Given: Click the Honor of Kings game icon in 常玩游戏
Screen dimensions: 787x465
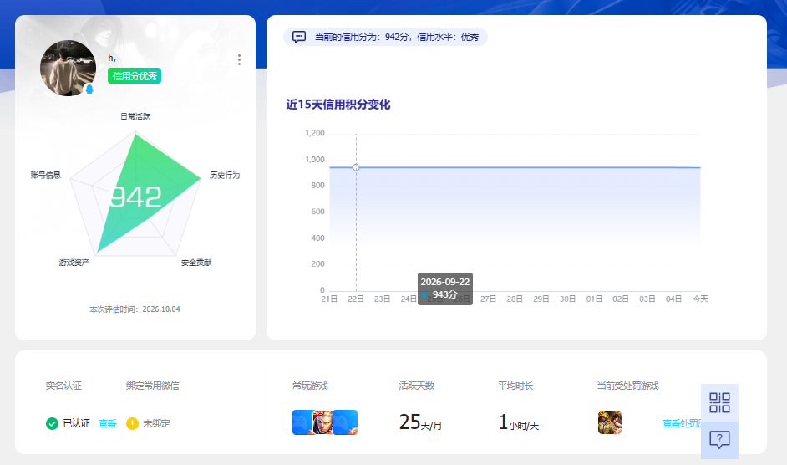Looking at the screenshot, I should [x=322, y=422].
